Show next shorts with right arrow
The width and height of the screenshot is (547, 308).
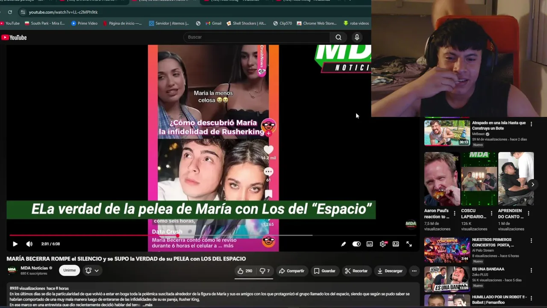point(532,184)
